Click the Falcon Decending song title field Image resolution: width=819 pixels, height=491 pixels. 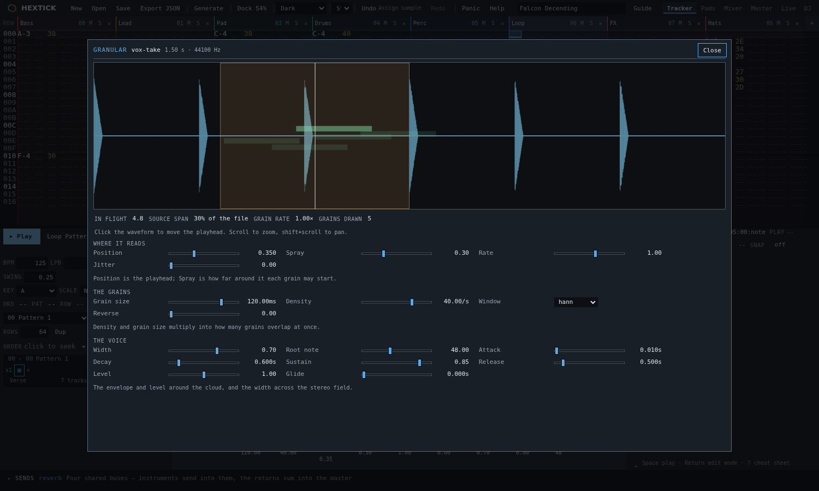(571, 8)
